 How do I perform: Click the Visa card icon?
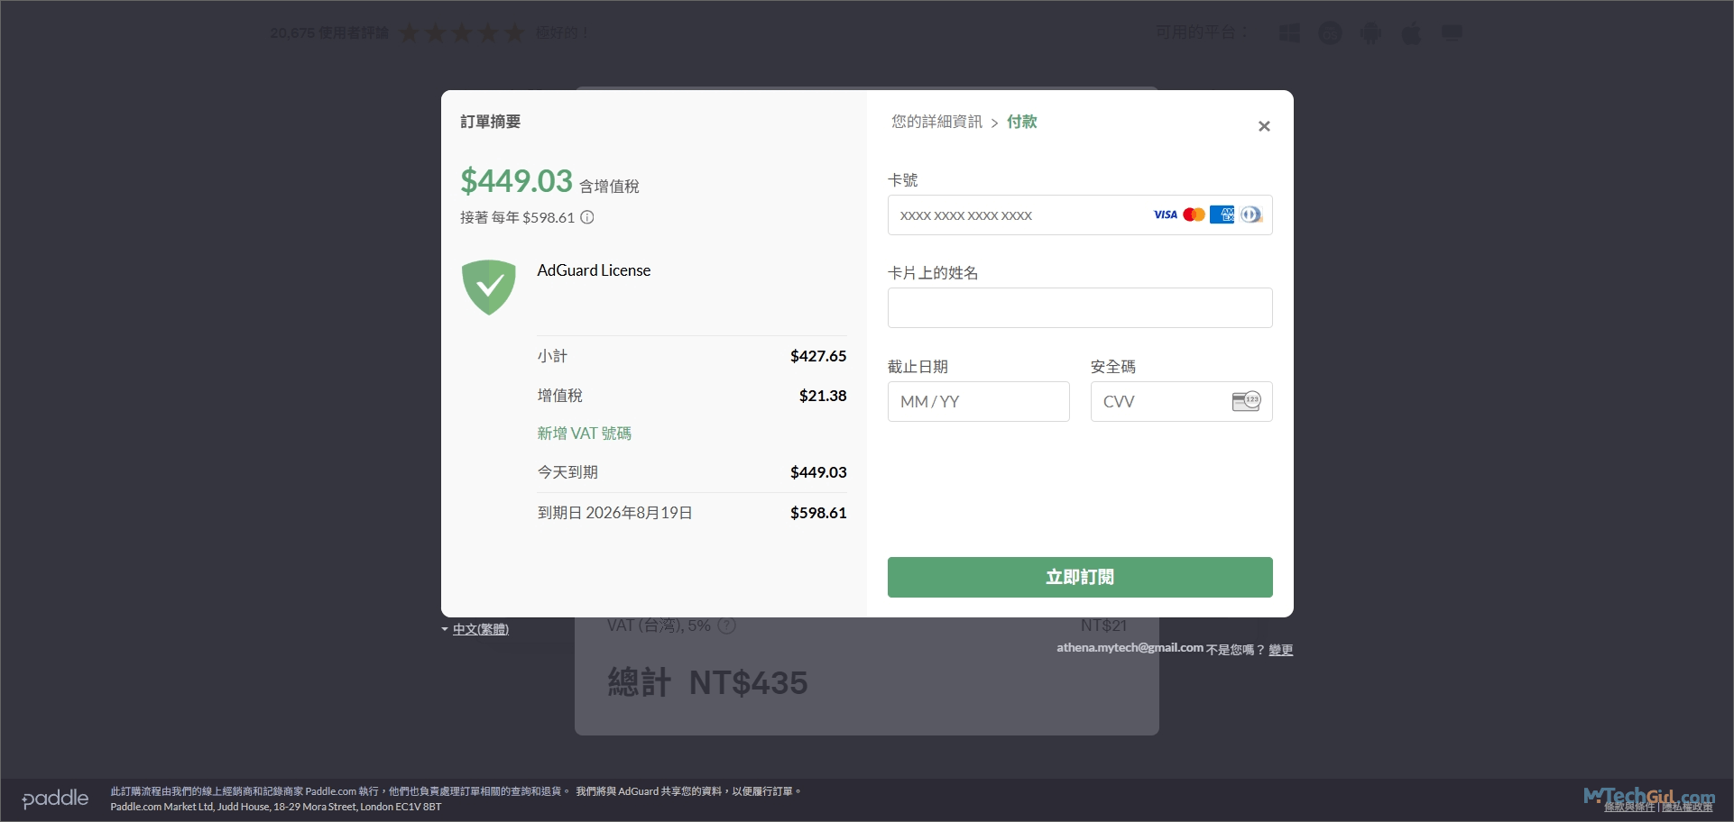[x=1165, y=215]
